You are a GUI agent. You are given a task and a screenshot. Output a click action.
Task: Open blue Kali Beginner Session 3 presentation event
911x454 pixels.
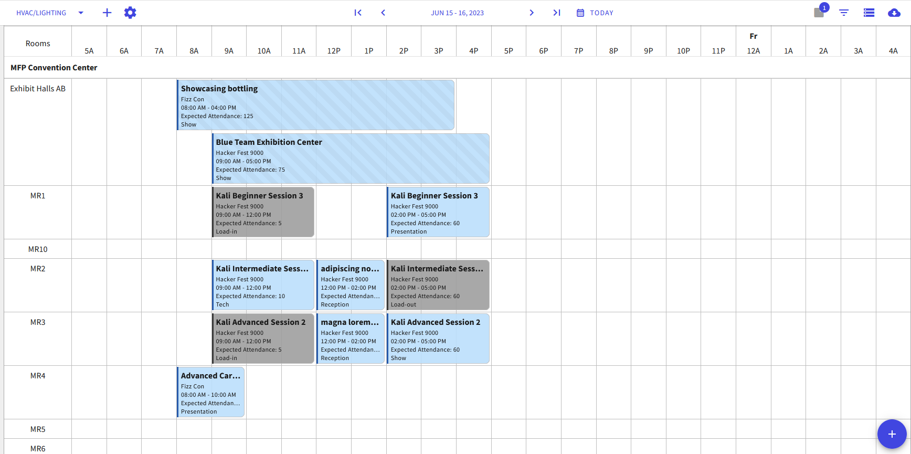click(x=438, y=212)
